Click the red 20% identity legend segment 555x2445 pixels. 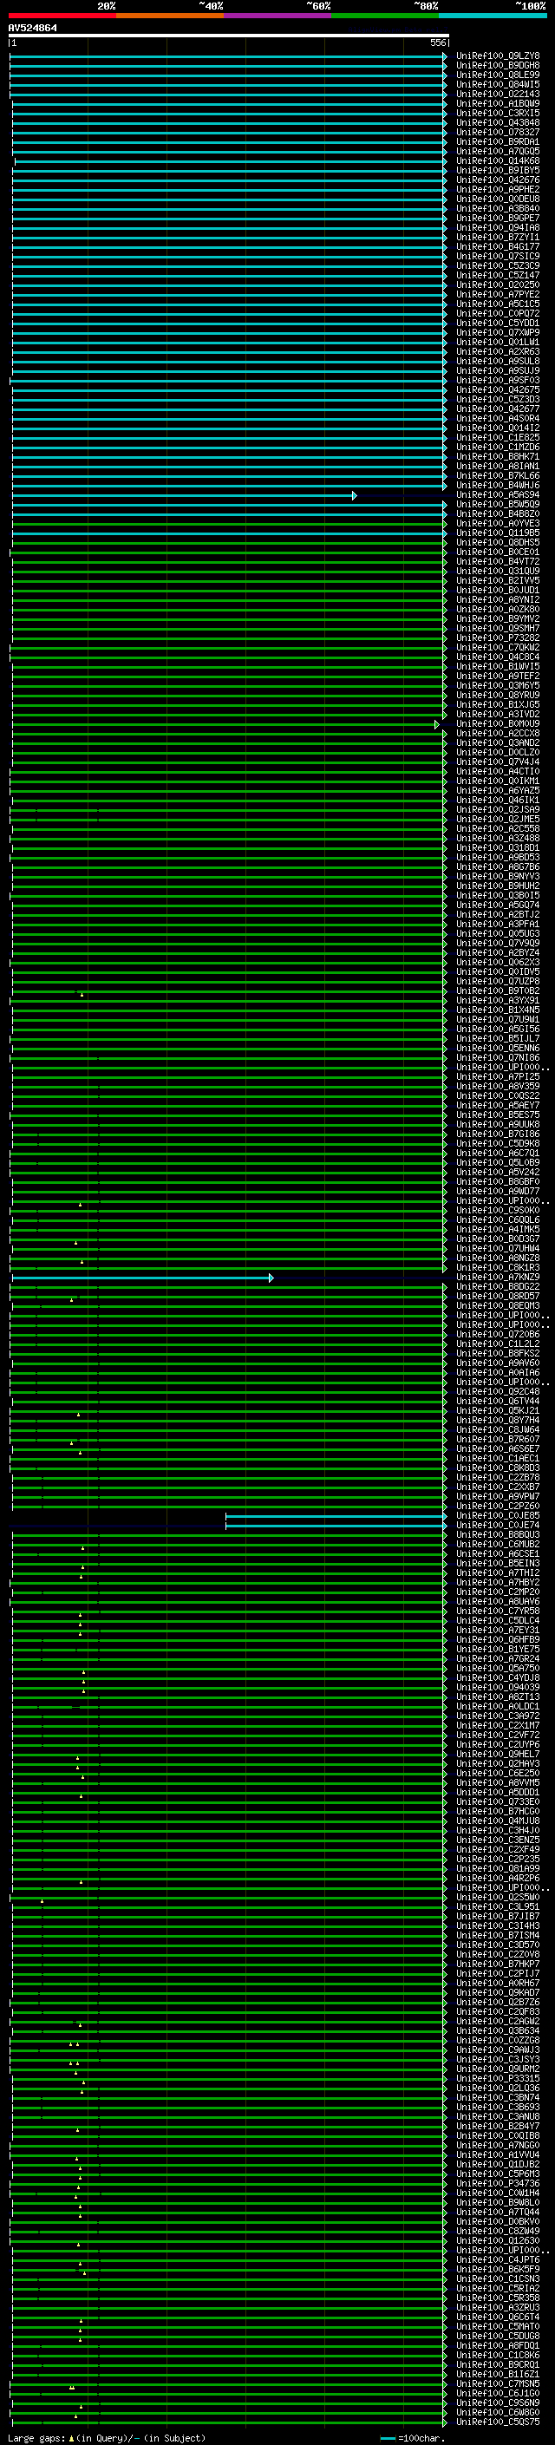click(x=62, y=16)
